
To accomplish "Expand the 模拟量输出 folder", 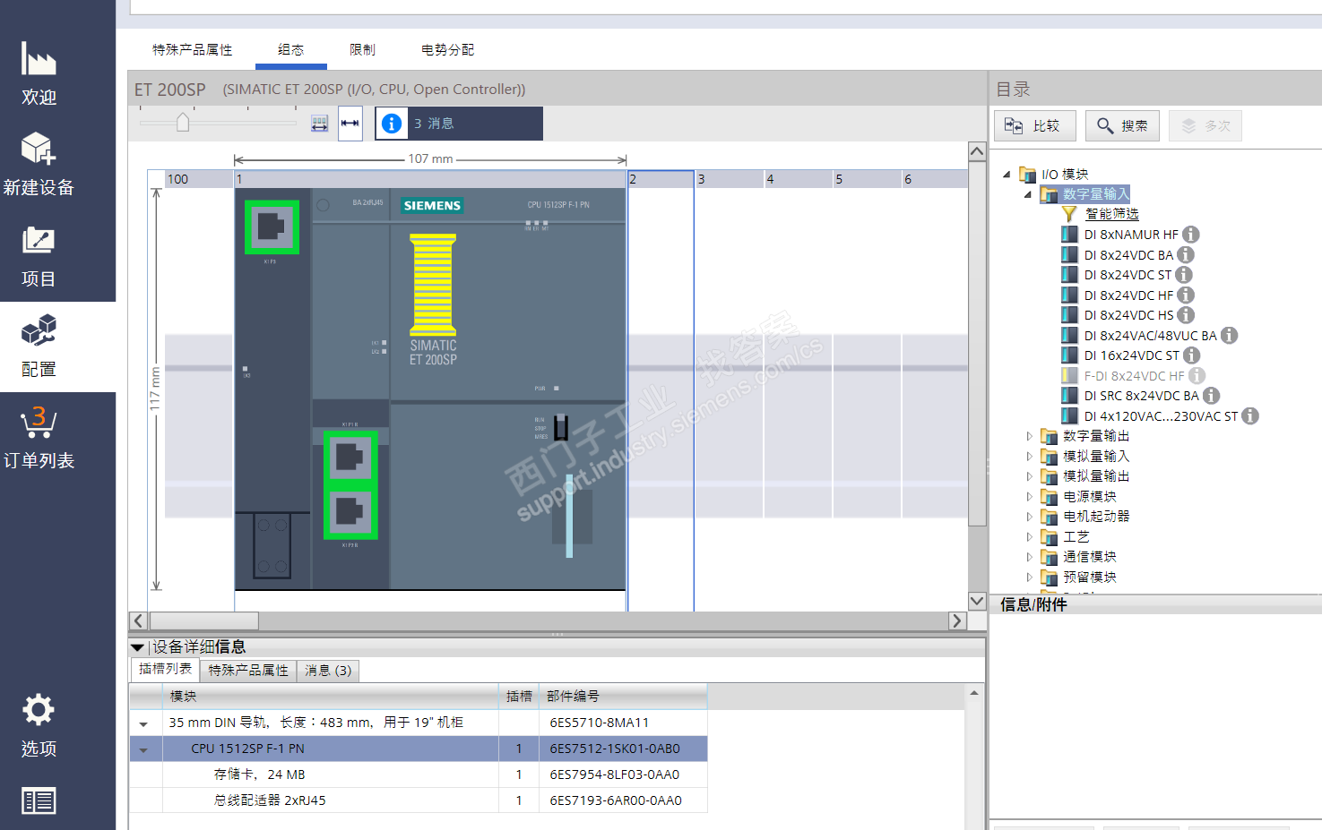I will 1029,476.
